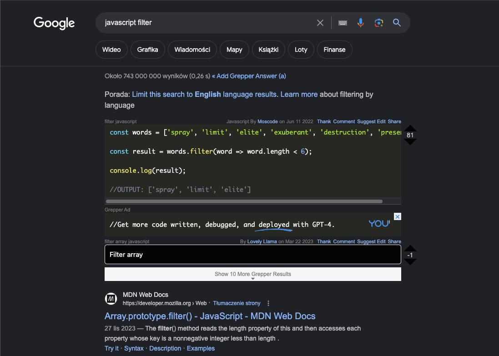
Task: Click the MDN Web Docs favicon
Action: tap(111, 299)
